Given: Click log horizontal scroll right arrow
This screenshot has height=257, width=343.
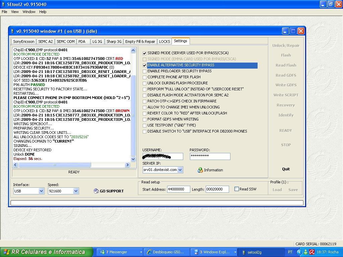Looking at the screenshot, I should coord(128,165).
